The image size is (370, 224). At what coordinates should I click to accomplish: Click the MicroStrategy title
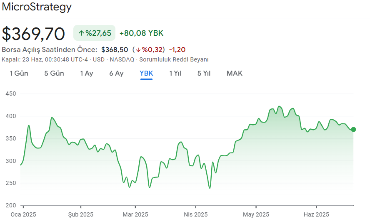click(37, 7)
